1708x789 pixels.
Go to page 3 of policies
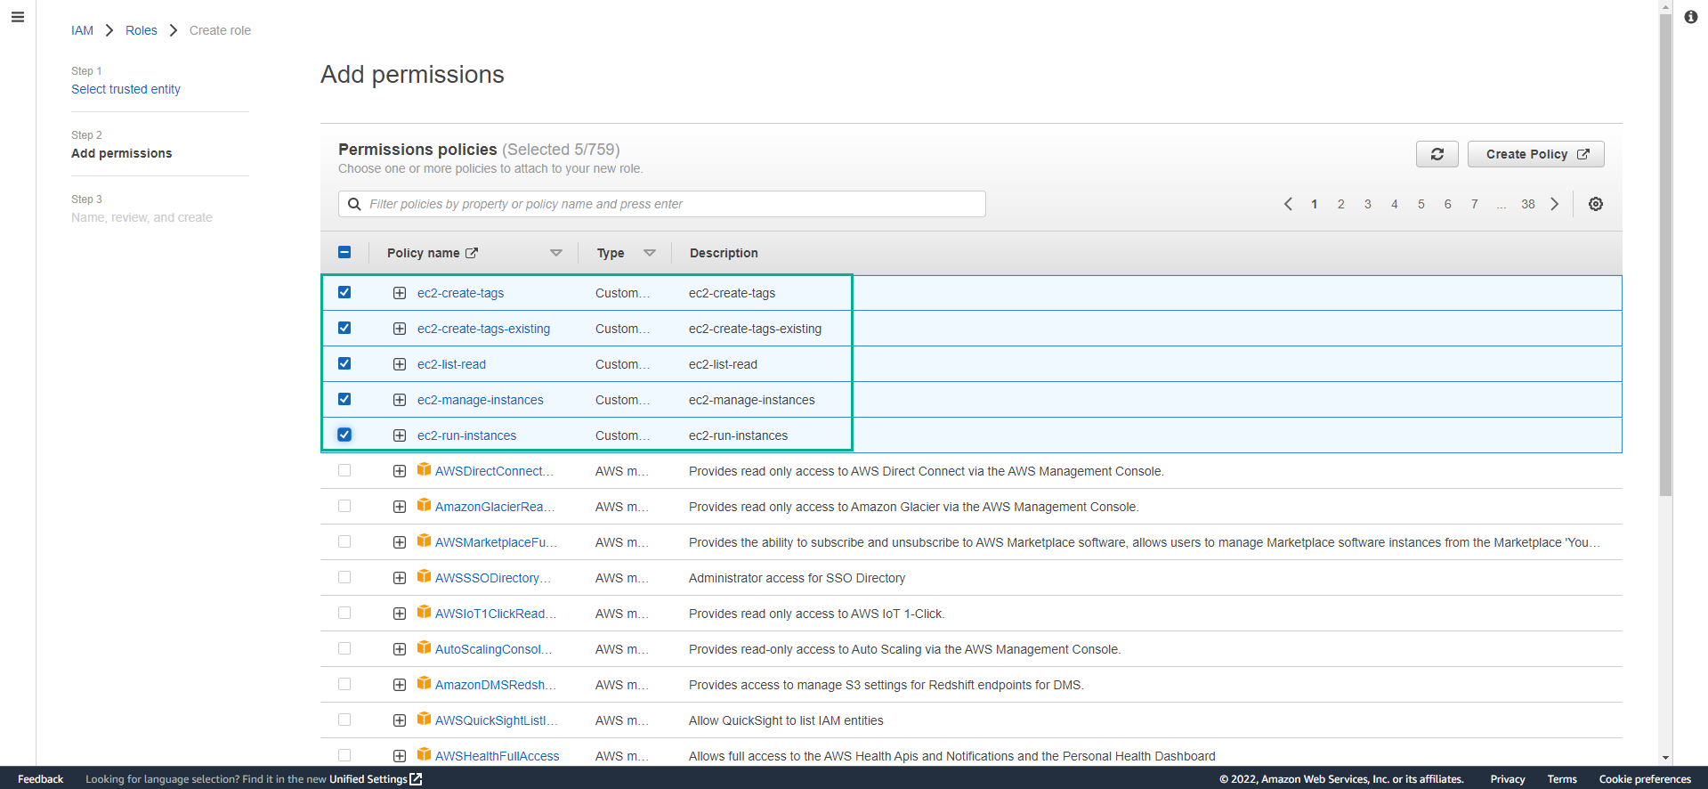point(1368,204)
